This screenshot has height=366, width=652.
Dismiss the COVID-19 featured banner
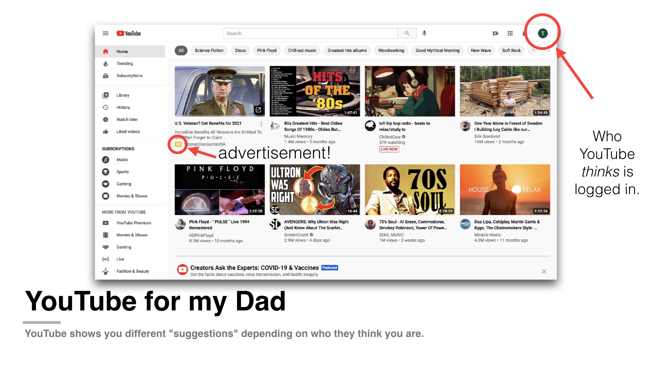pyautogui.click(x=544, y=271)
